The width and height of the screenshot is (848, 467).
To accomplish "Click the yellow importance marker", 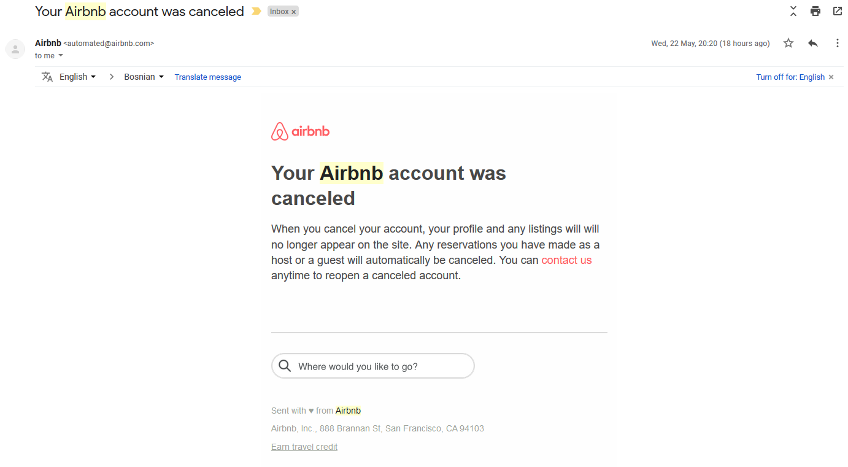I will 256,12.
